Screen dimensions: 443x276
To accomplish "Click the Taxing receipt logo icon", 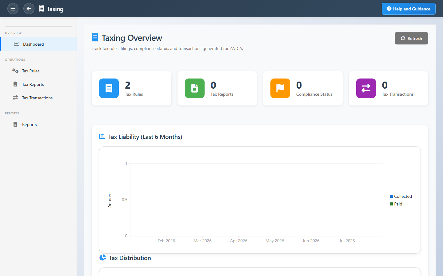I will coord(42,9).
